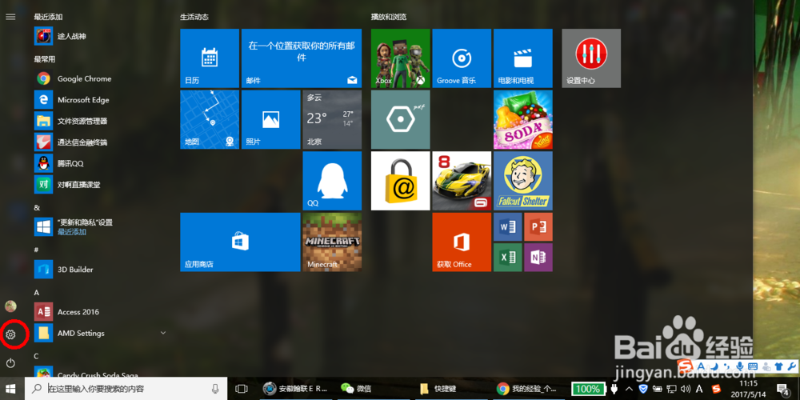Screen dimensions: 800x400
Task: Open Task View from the taskbar
Action: click(x=242, y=389)
